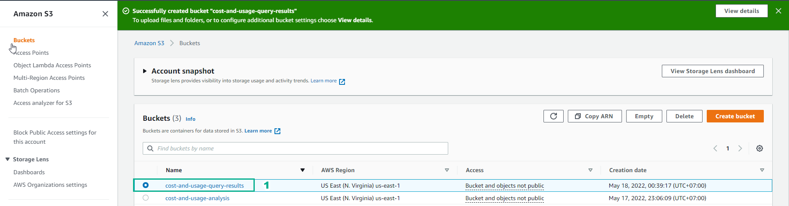Select cost-and-usage-analysis radio button
The width and height of the screenshot is (789, 206).
(146, 198)
